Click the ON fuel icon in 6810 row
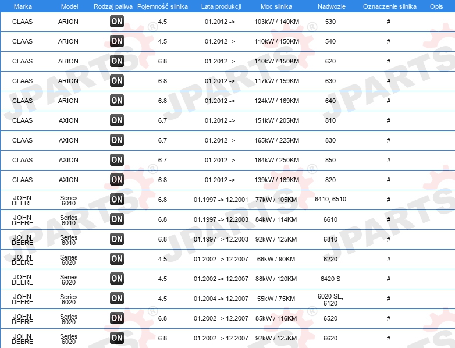The image size is (455, 348). 117,239
